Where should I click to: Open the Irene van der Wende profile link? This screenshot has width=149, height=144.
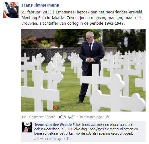pyautogui.click(x=53, y=125)
